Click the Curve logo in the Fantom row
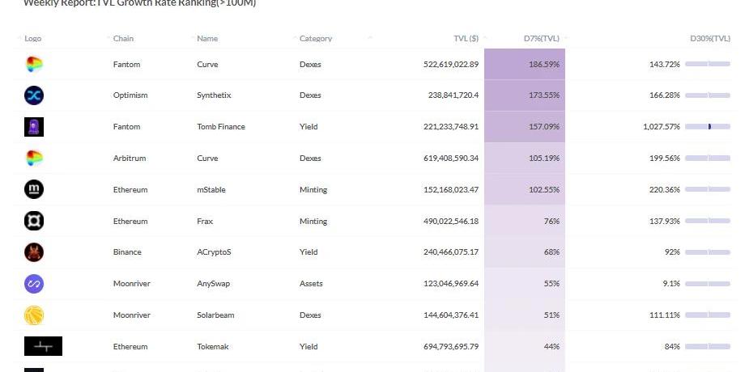Viewport: 749px width, 372px height. click(x=34, y=65)
